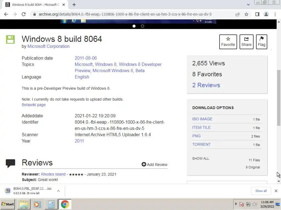Open the Action Center flag icon

[242, 204]
